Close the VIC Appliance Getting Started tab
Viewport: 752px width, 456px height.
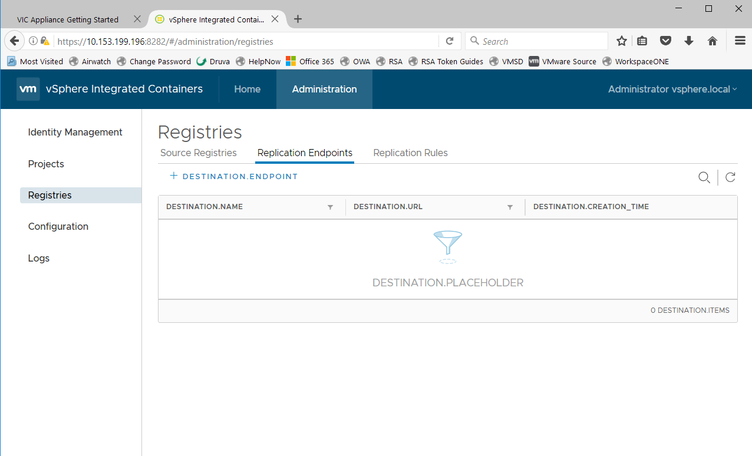point(137,19)
